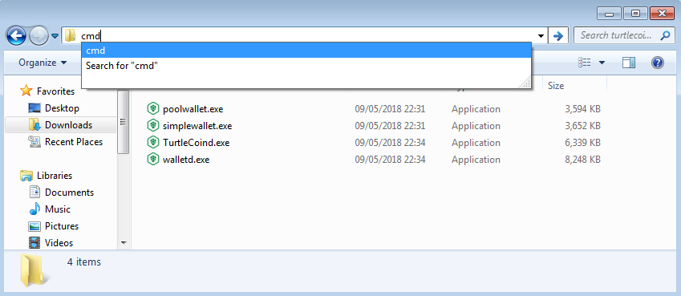Select poolwallet.exe file
The image size is (681, 296).
pyautogui.click(x=193, y=109)
